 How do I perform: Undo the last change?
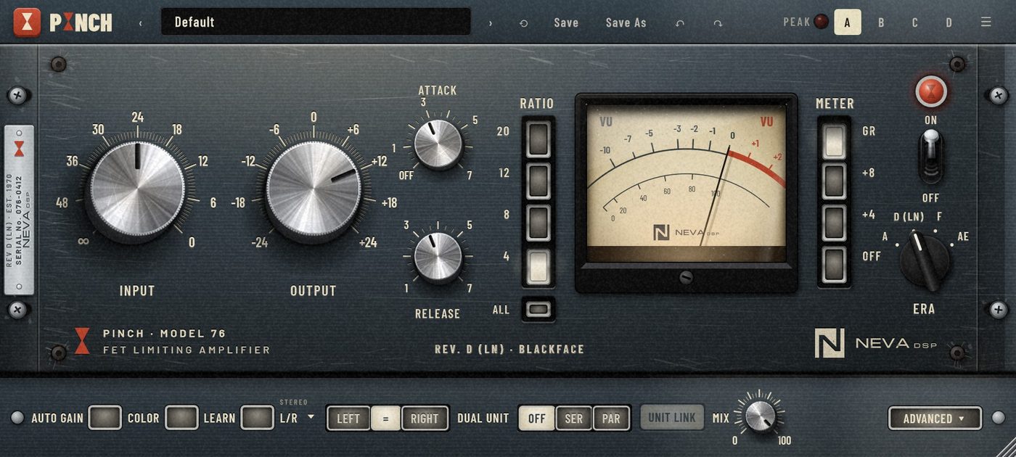pyautogui.click(x=680, y=23)
